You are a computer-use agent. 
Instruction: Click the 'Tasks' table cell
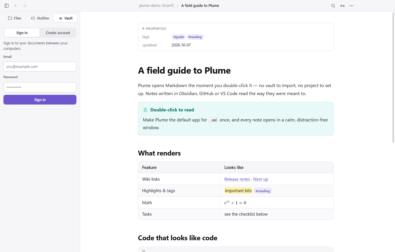(179, 214)
